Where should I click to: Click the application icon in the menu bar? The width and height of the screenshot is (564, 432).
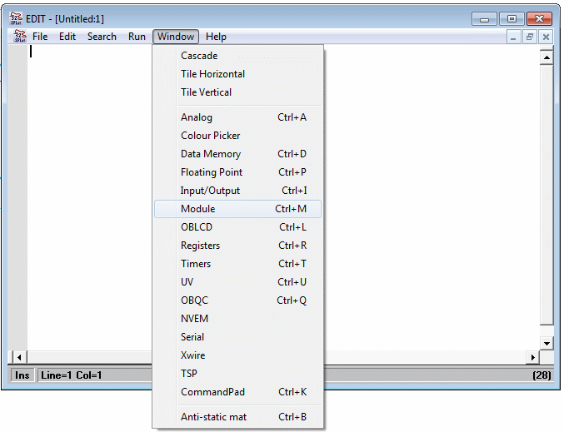pos(20,37)
